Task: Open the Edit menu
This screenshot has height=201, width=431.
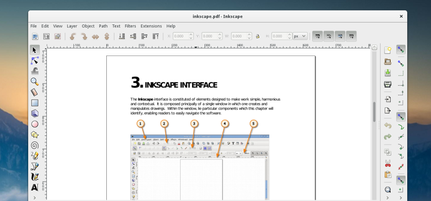Action: coord(45,26)
